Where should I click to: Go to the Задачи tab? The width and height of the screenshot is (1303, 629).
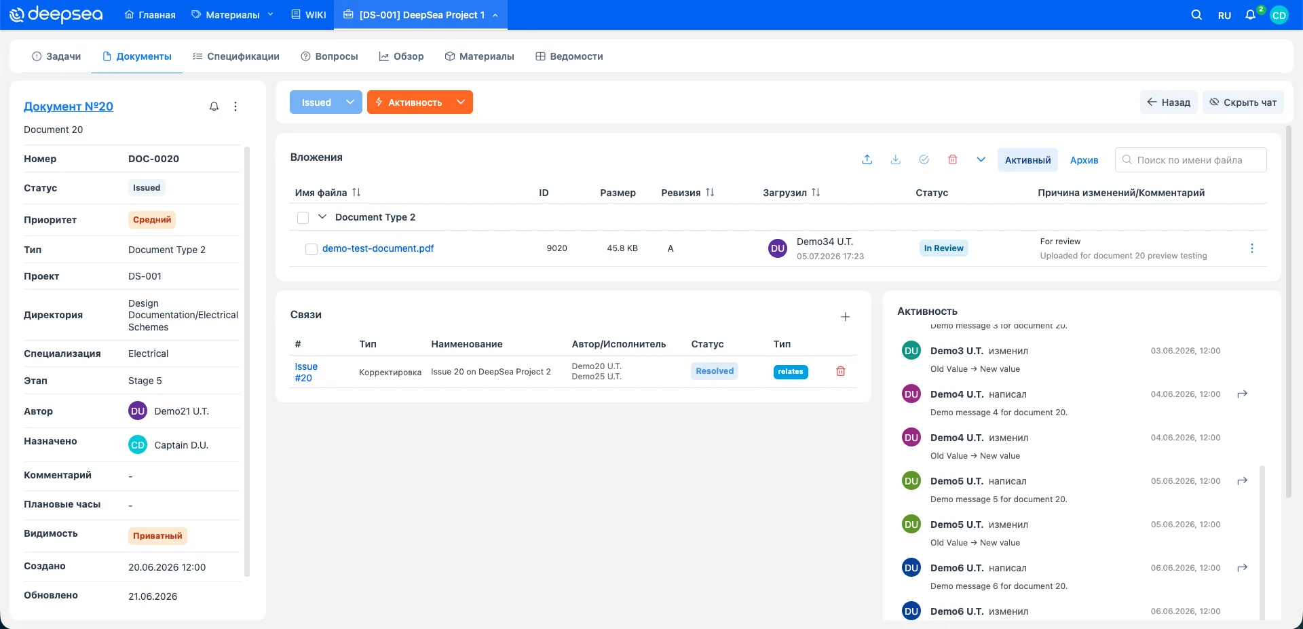click(x=56, y=56)
